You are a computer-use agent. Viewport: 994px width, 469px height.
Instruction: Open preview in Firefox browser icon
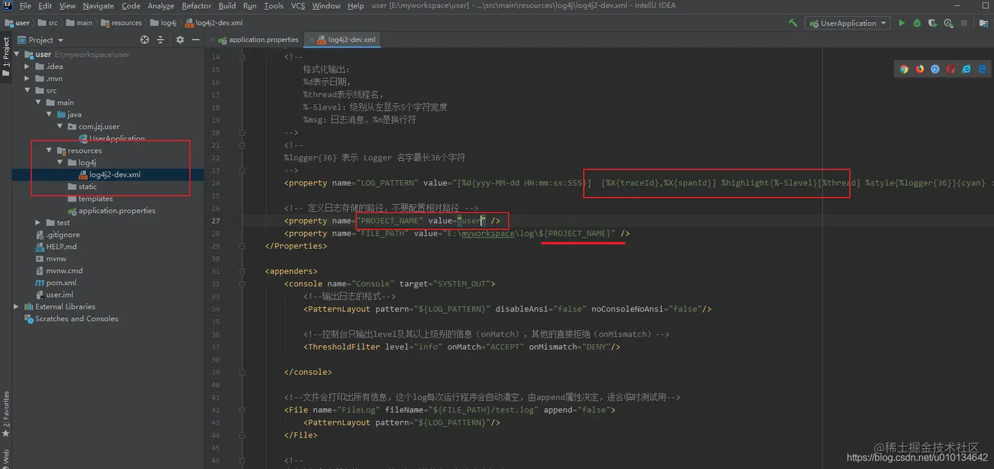point(920,69)
